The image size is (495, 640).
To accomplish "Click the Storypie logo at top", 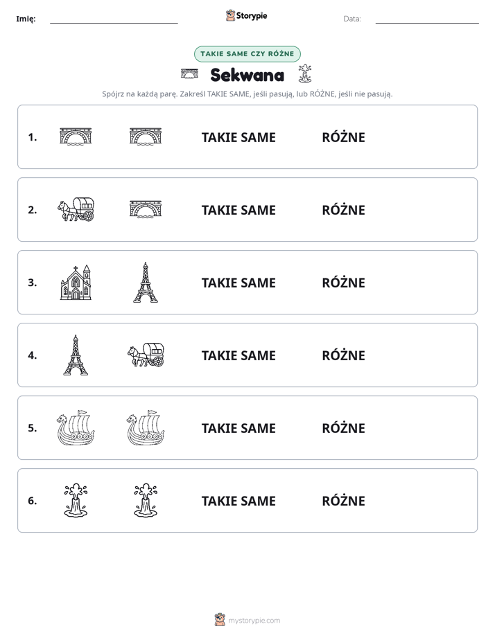I will pos(246,15).
